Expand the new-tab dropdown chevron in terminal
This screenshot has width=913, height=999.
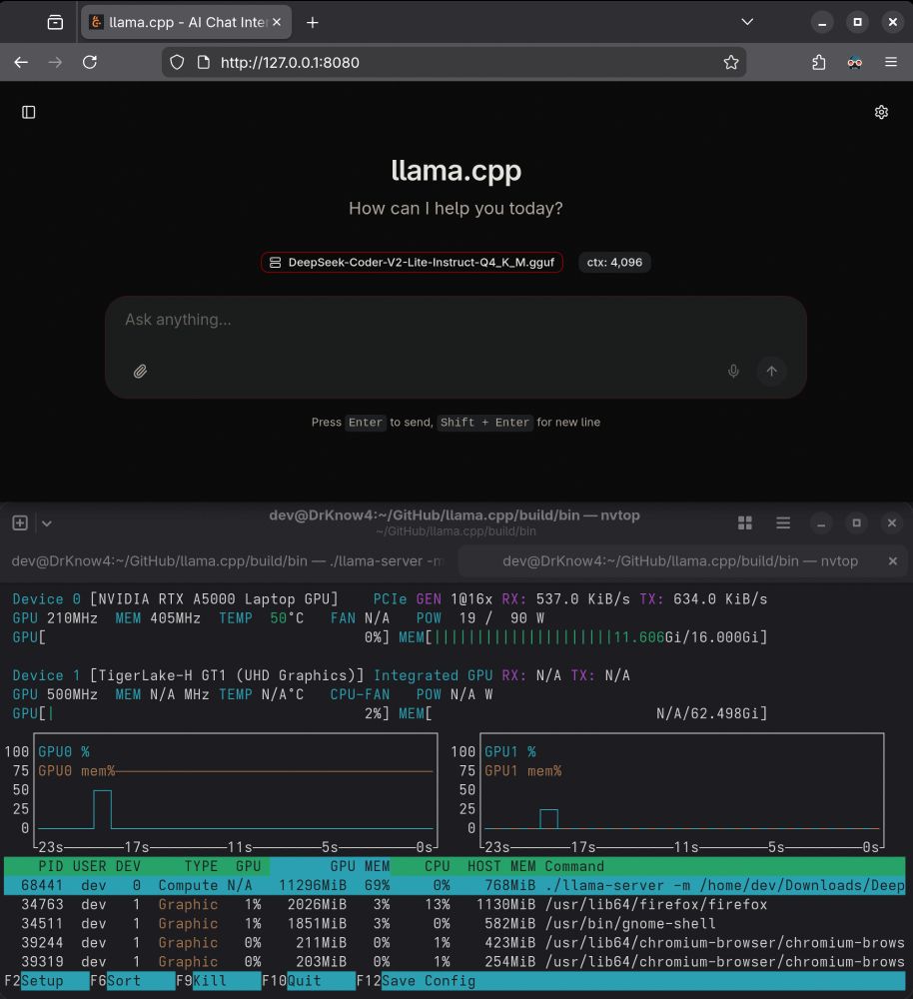point(46,522)
